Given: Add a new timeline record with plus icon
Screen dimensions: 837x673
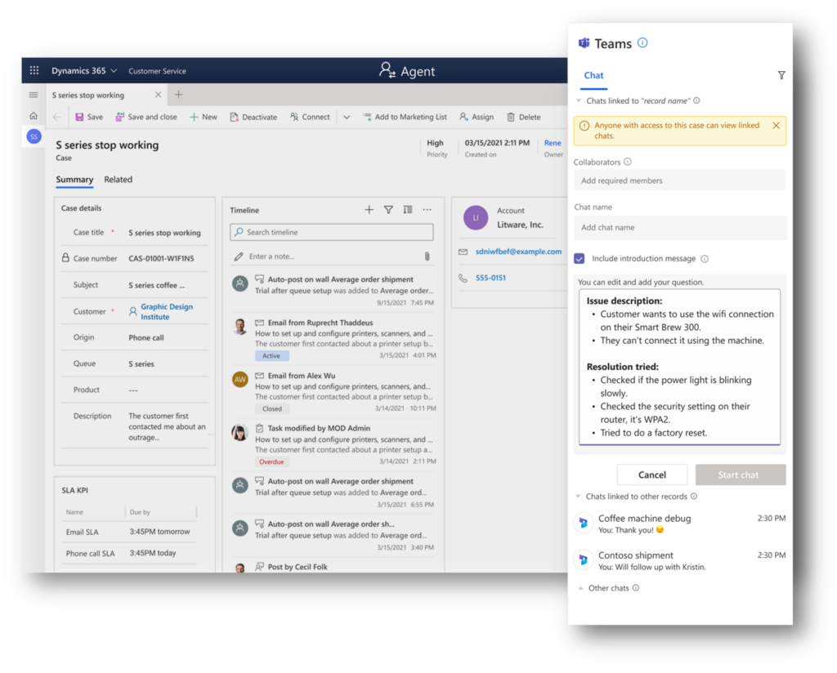Looking at the screenshot, I should click(369, 210).
